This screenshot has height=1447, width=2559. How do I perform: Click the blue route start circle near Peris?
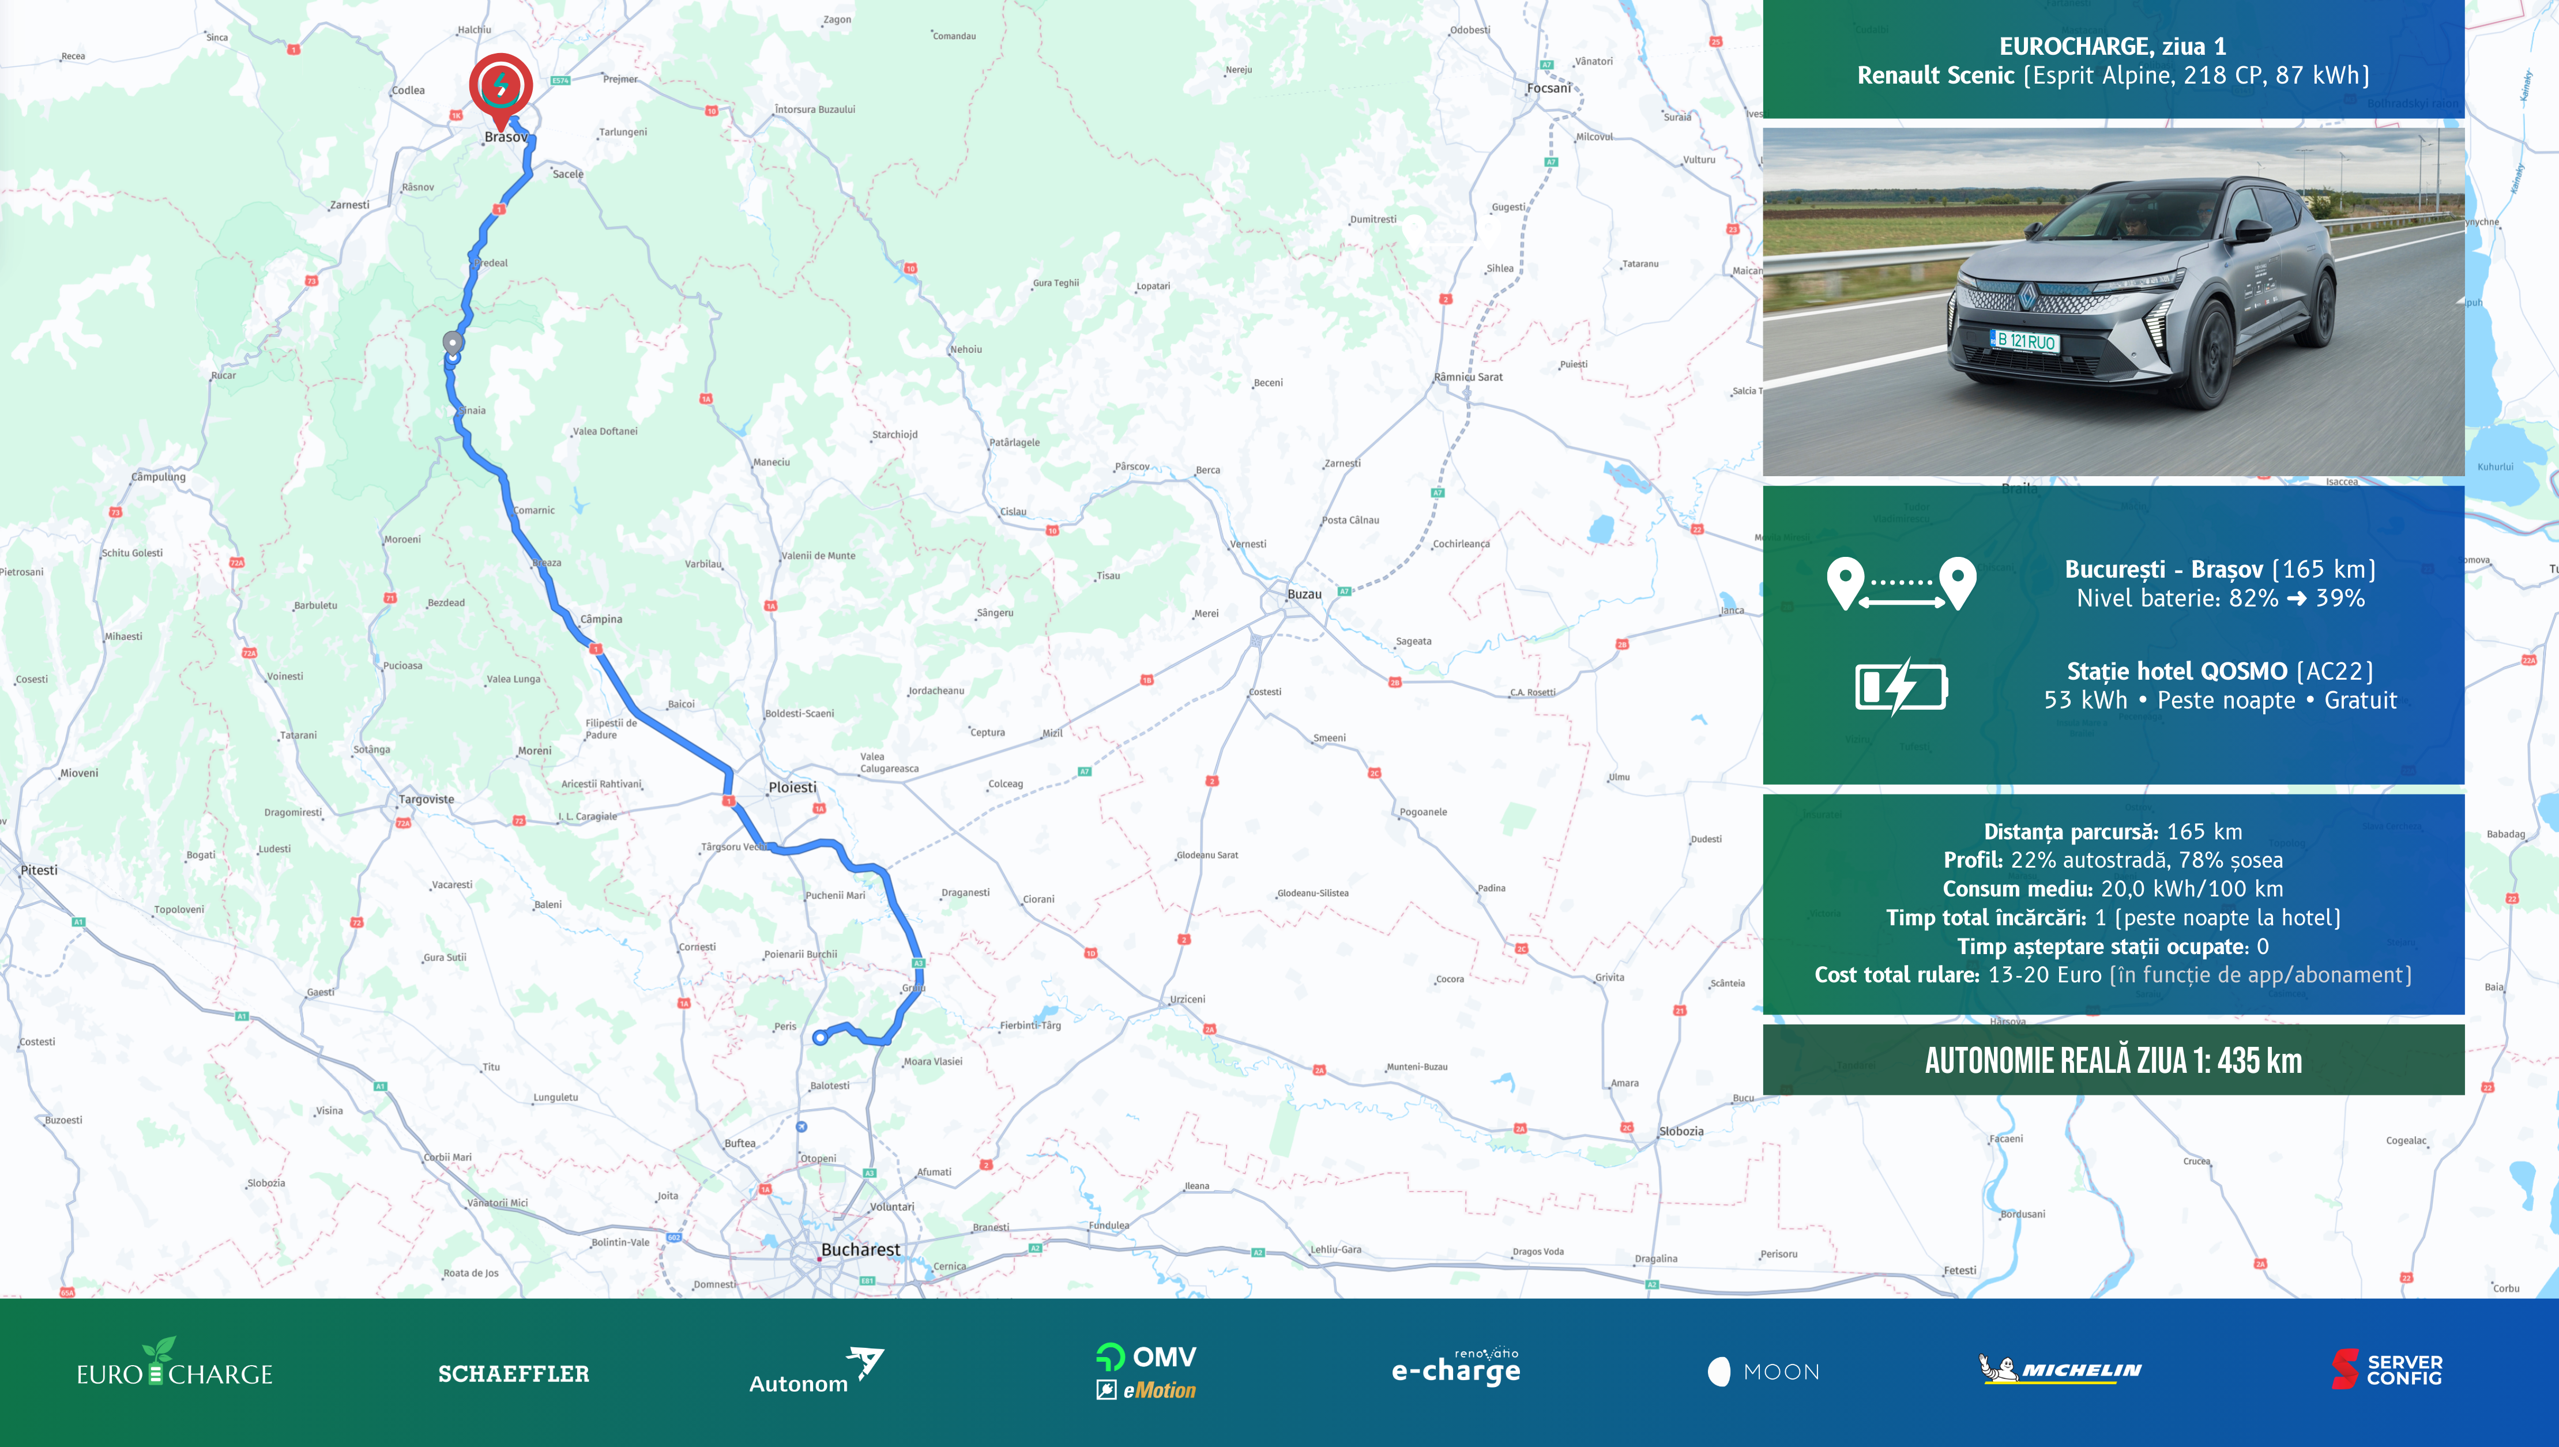coord(820,1038)
